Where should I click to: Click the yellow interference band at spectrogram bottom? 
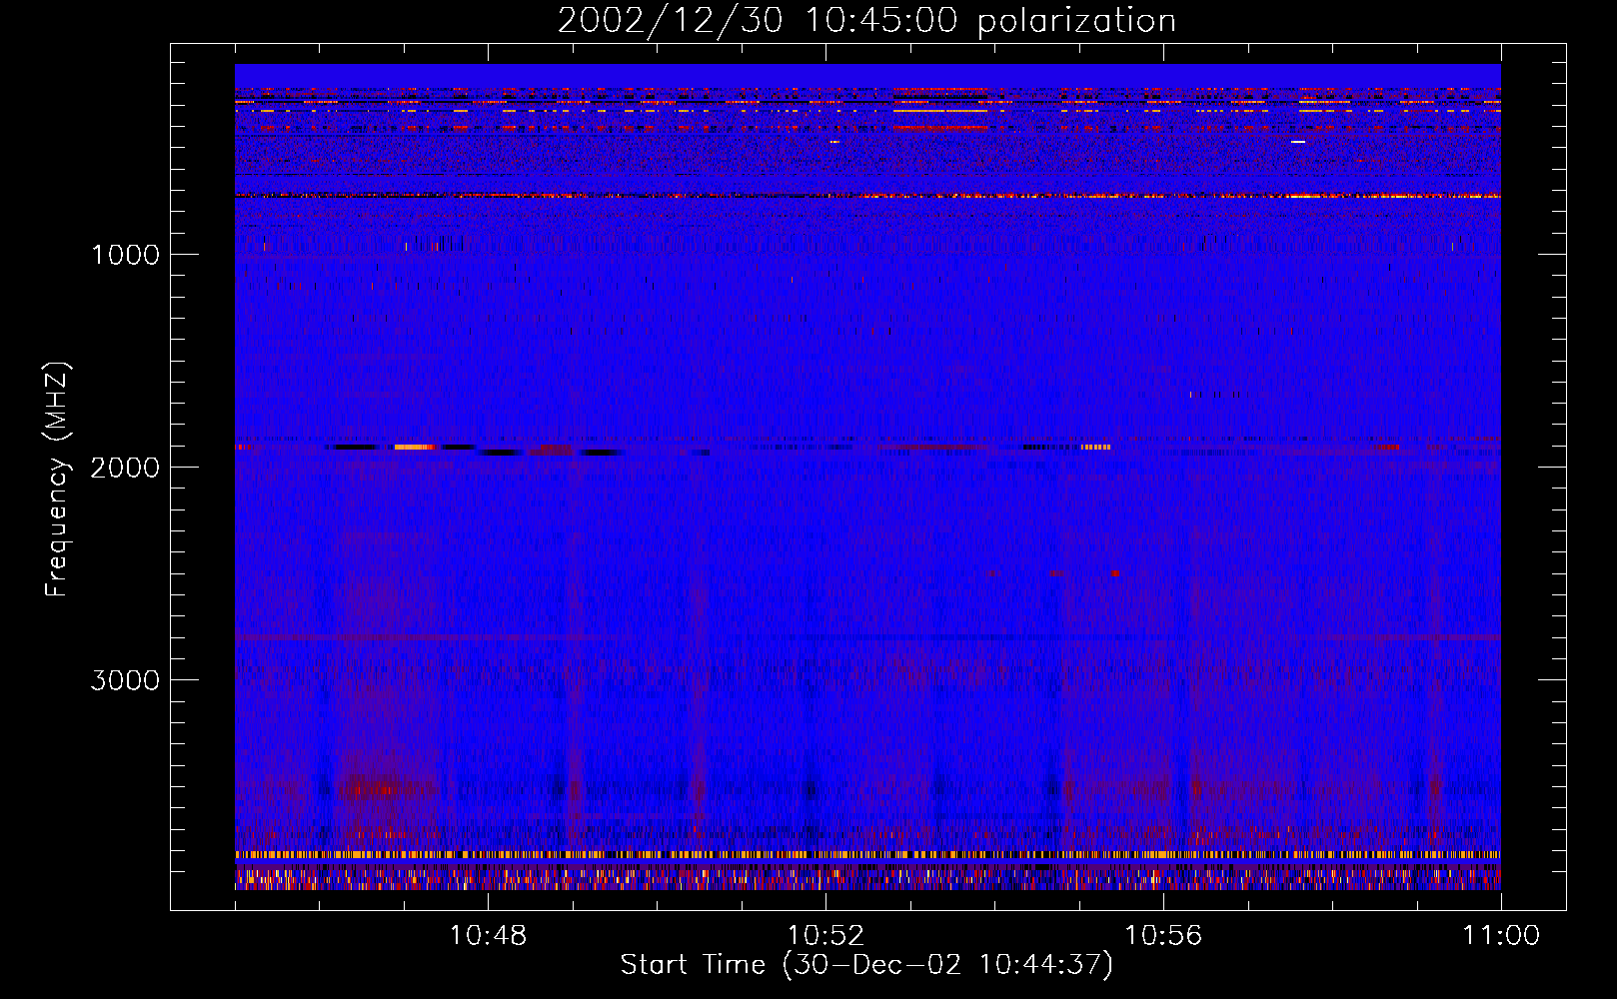tap(867, 855)
